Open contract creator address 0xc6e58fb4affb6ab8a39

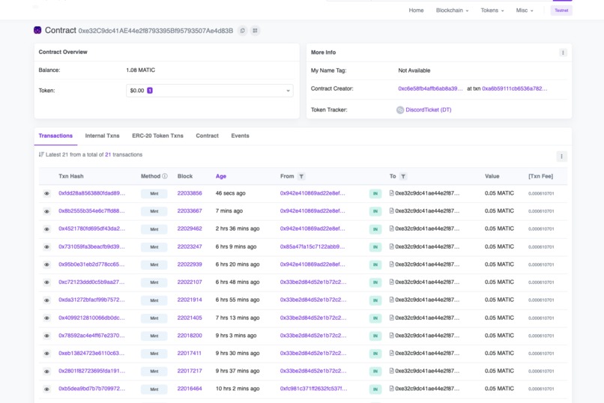point(430,88)
